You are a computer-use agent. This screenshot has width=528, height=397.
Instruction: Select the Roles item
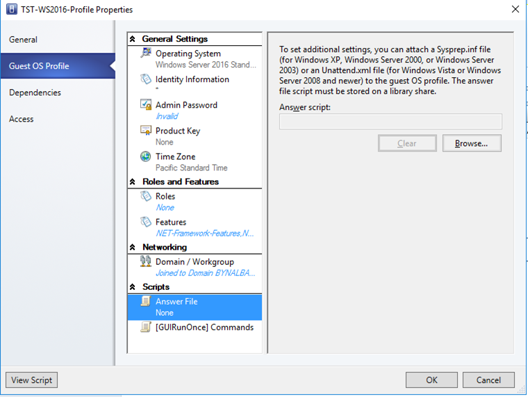[195, 202]
